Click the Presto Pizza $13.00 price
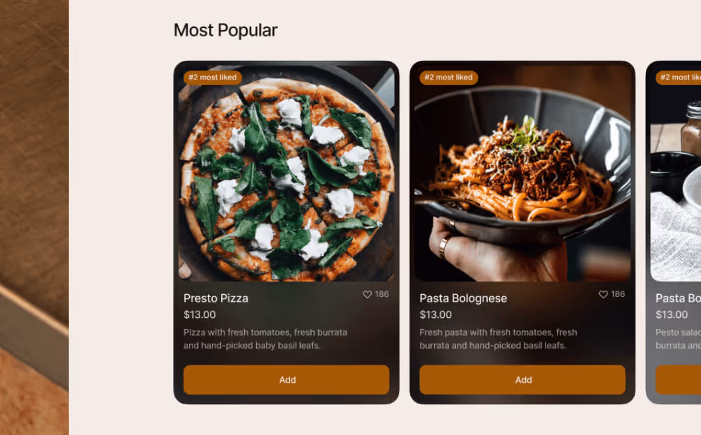The width and height of the screenshot is (701, 435). click(199, 314)
